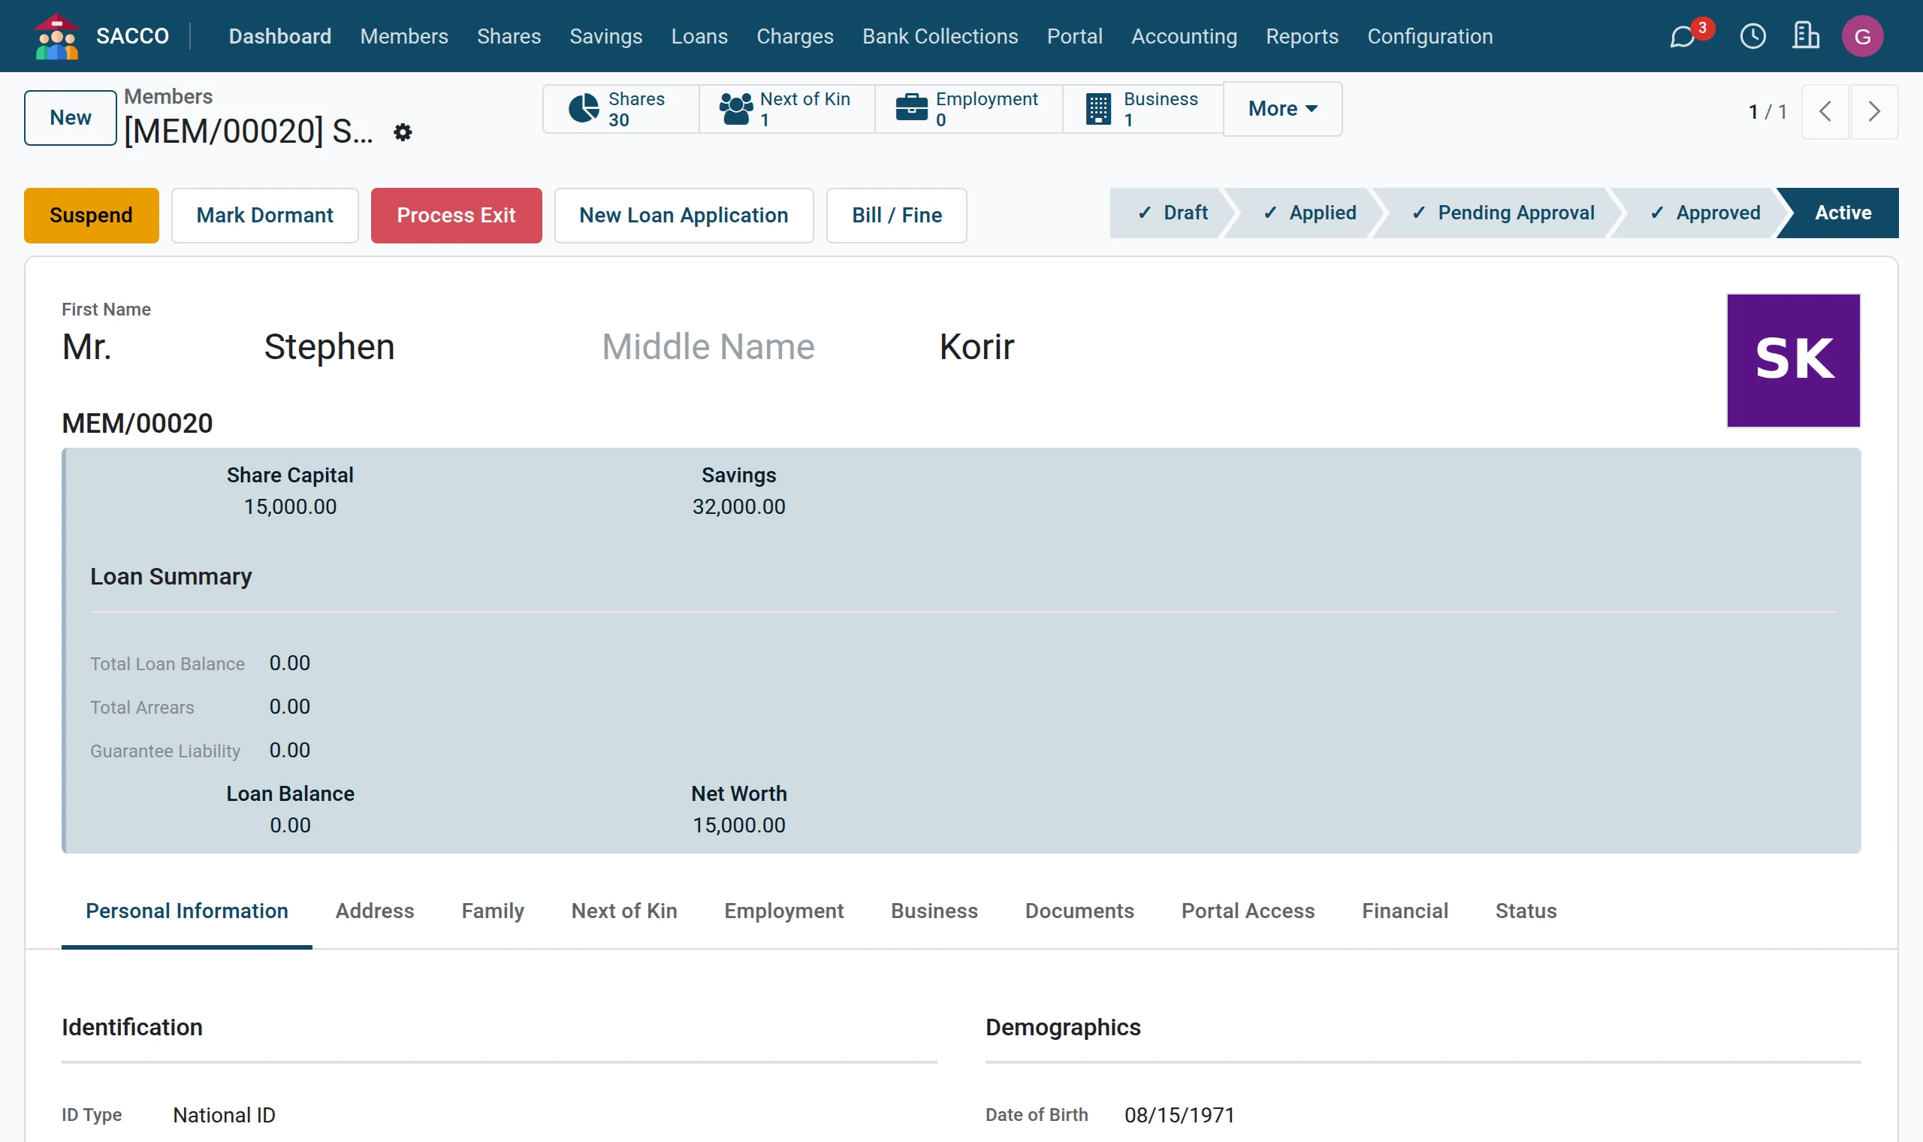Screen dimensions: 1923x1142
Task: Open the Charges menu
Action: tap(795, 36)
